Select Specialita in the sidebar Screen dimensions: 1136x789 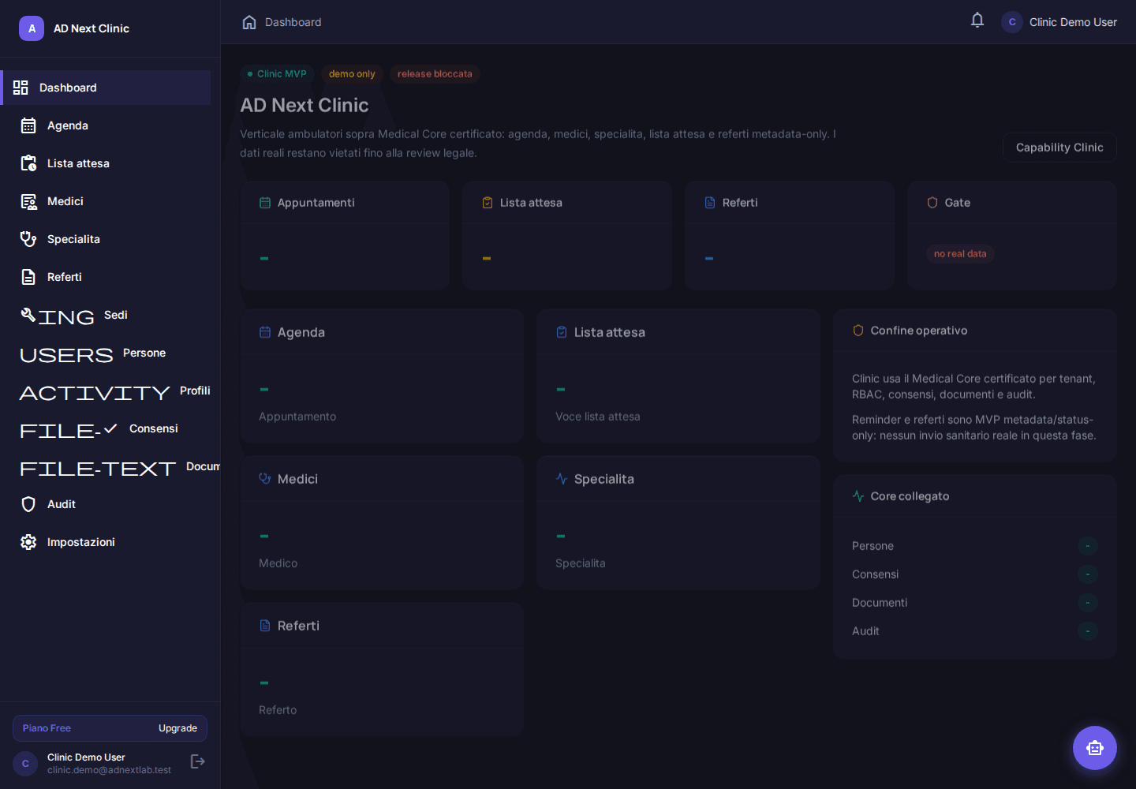click(106, 239)
